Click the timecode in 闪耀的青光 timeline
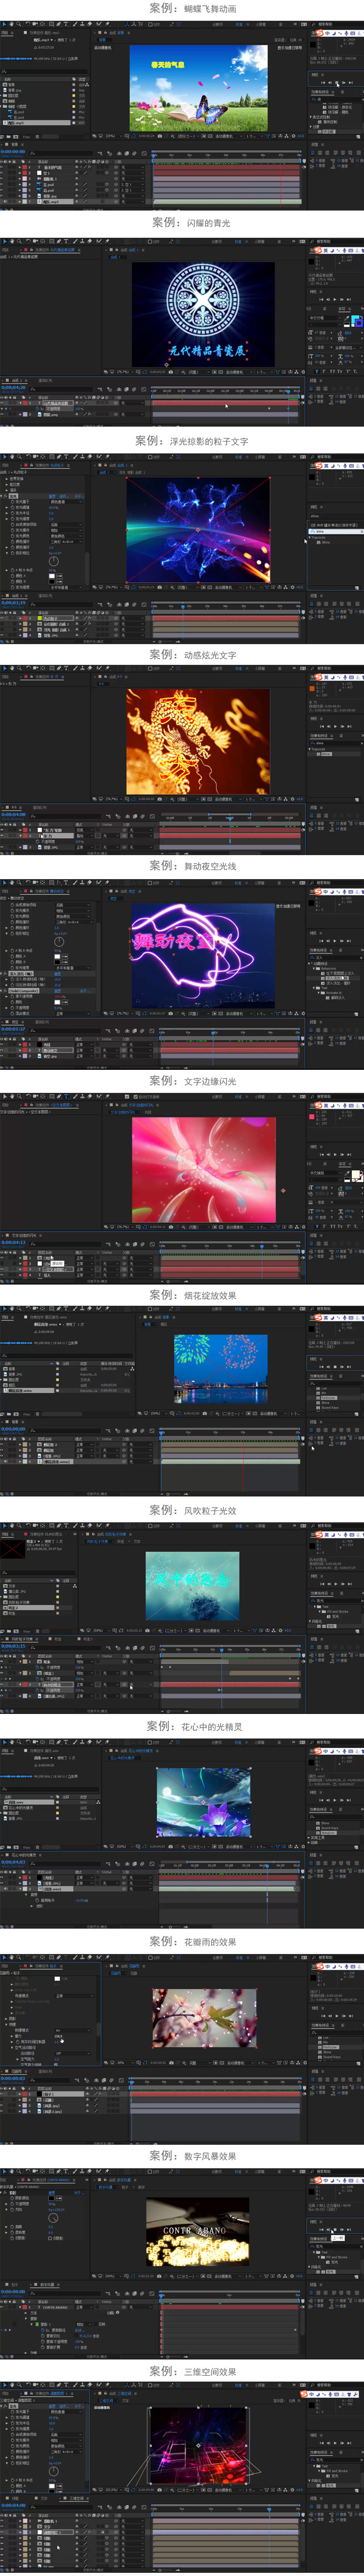Screen dimensions: 364x2576 pos(13,387)
